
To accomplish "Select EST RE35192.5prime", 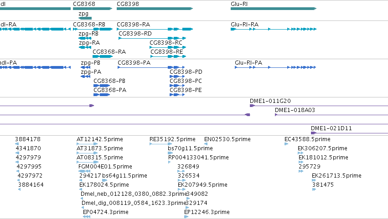I will [172, 139].
